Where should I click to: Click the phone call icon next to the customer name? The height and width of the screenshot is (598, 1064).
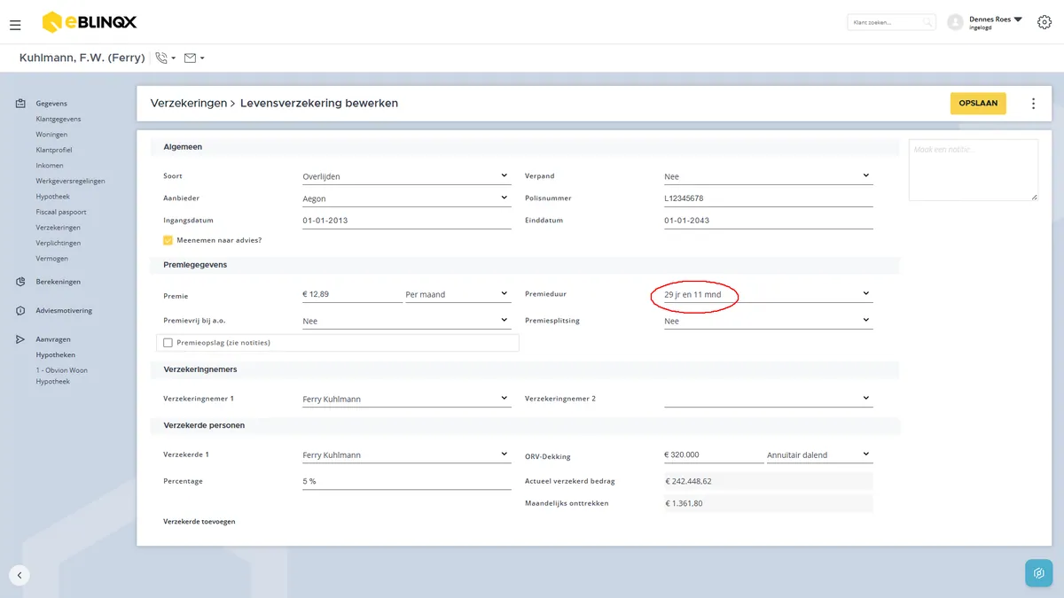click(161, 58)
